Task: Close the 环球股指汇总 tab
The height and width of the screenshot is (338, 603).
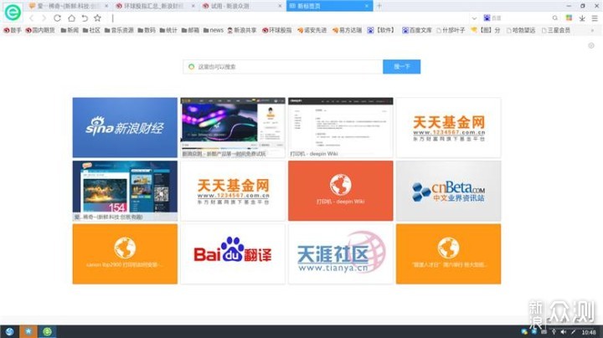Action: tap(193, 6)
